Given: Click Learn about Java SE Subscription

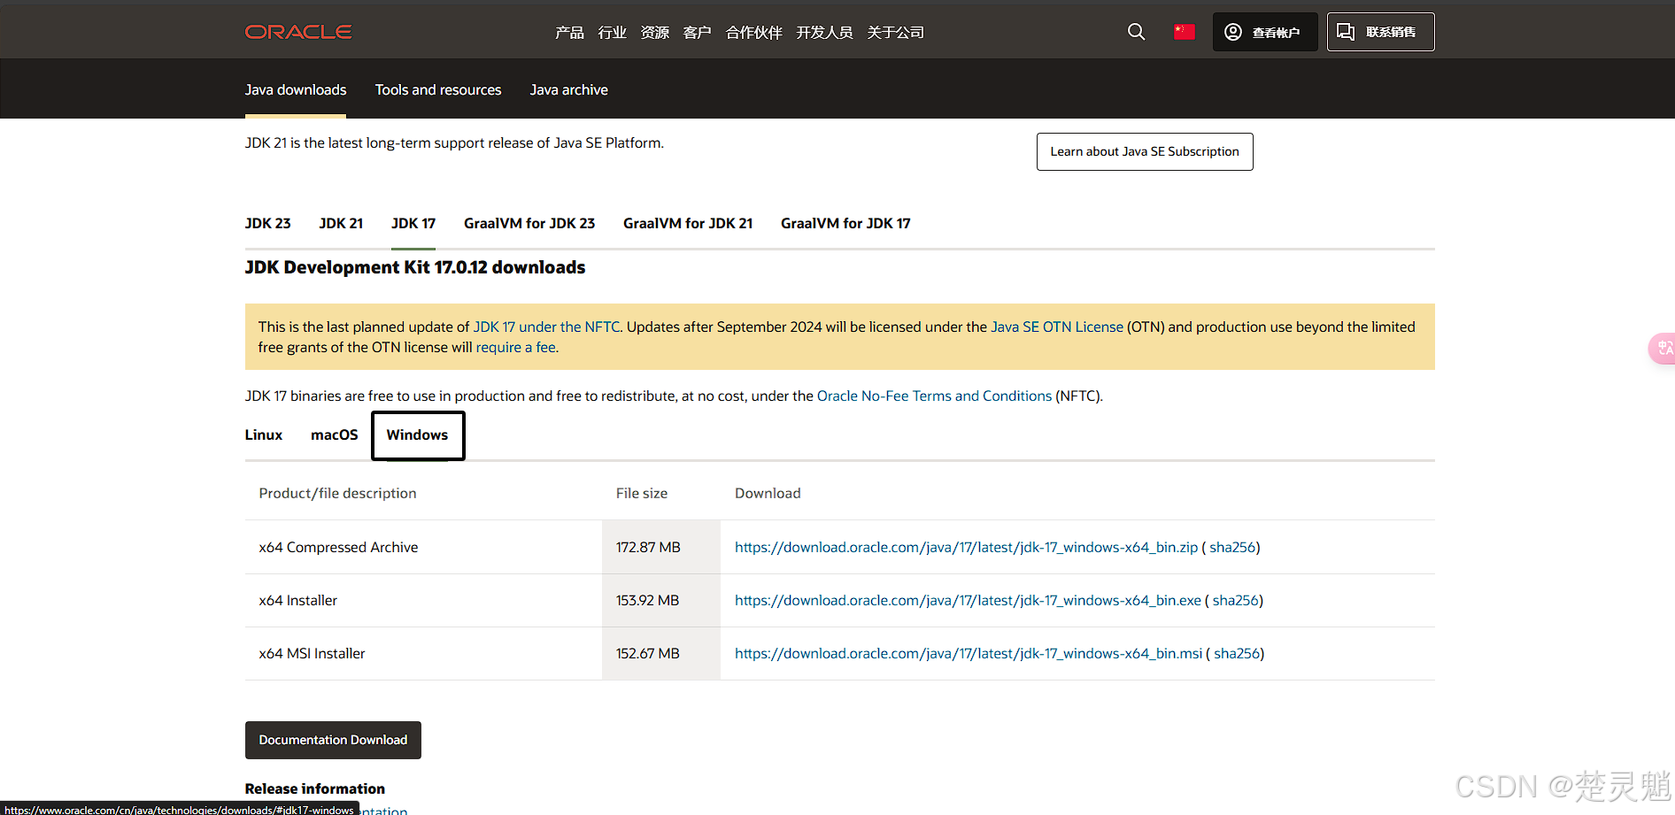Looking at the screenshot, I should [1145, 151].
